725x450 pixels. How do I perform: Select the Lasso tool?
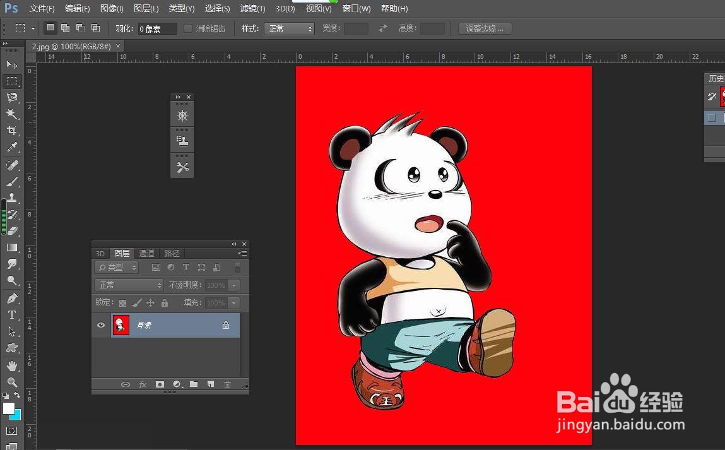(x=12, y=97)
